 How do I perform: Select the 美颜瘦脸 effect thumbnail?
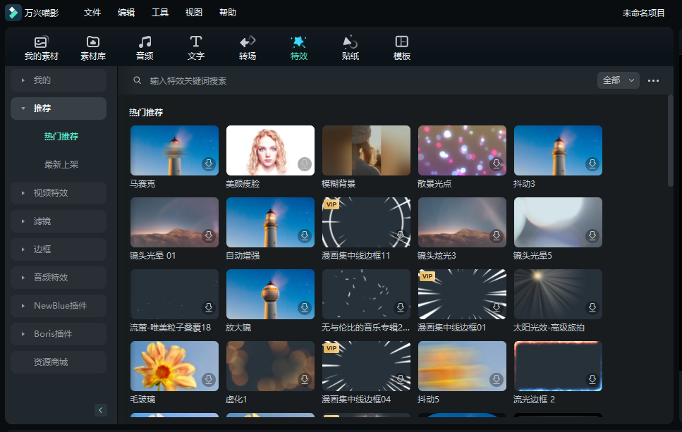[x=270, y=149]
